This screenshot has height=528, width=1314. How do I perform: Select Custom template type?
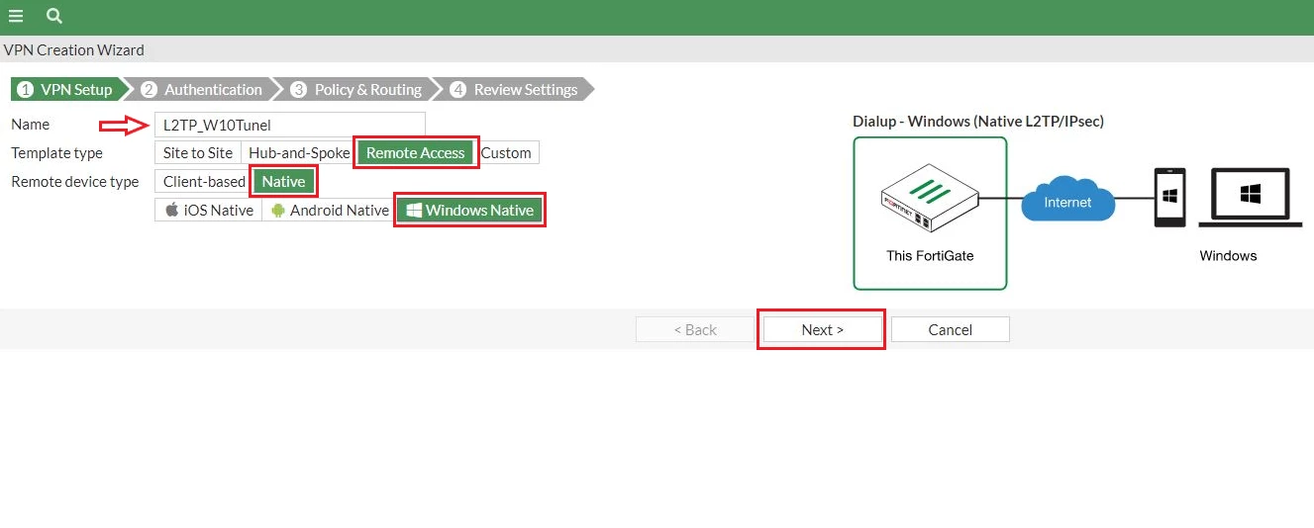(506, 153)
